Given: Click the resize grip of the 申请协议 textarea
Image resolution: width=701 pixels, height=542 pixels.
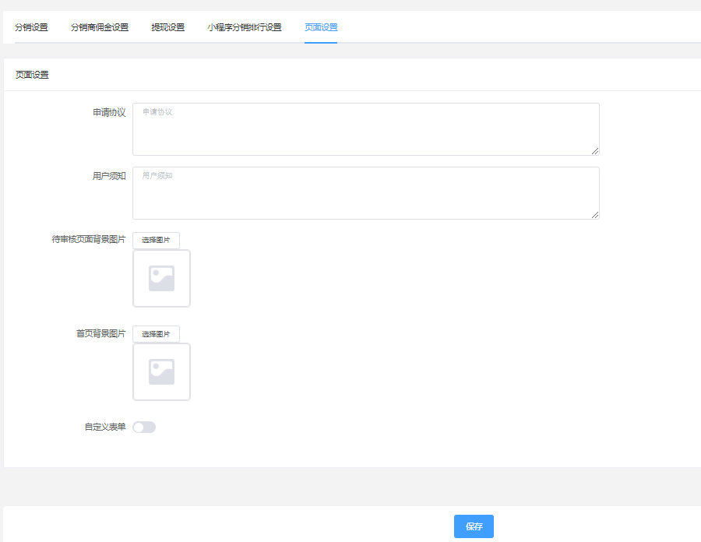Looking at the screenshot, I should pyautogui.click(x=595, y=152).
